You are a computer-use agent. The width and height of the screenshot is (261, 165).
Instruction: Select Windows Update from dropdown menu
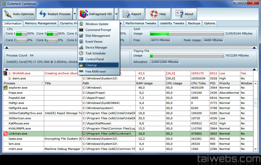(x=97, y=24)
